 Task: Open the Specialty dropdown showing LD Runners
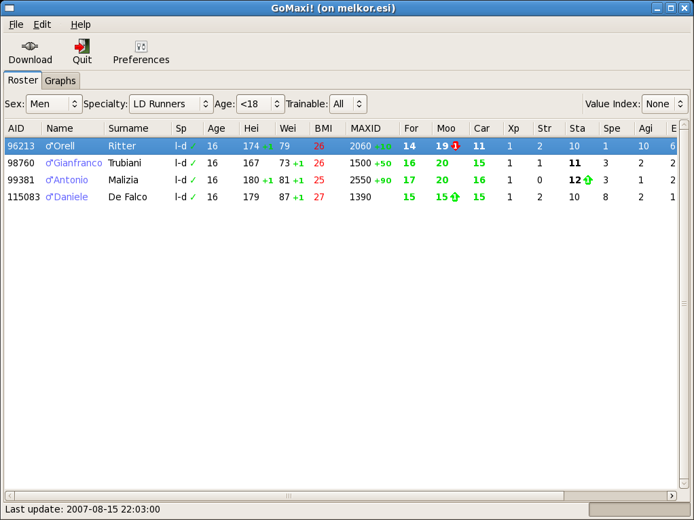click(171, 104)
